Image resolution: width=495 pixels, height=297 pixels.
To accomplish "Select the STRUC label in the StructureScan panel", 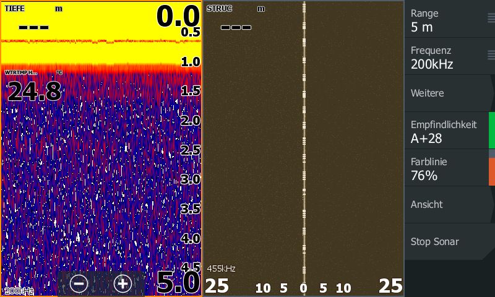I will click(x=219, y=9).
